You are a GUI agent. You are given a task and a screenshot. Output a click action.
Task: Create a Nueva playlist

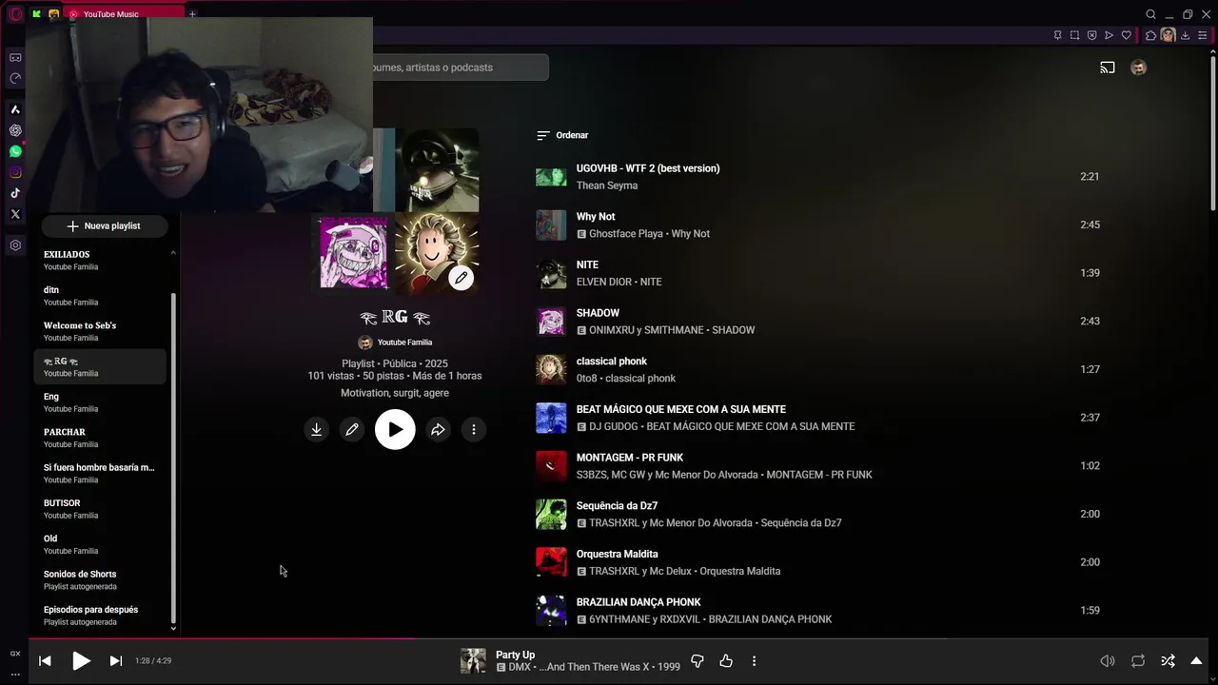pyautogui.click(x=104, y=225)
